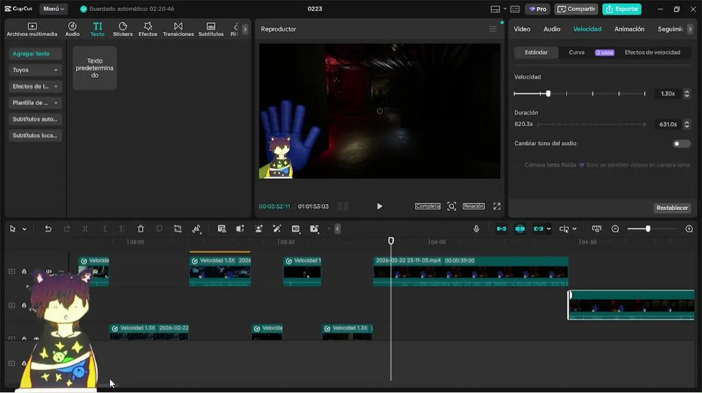Click the timeline zoom slider
Image resolution: width=702 pixels, height=393 pixels.
point(648,229)
